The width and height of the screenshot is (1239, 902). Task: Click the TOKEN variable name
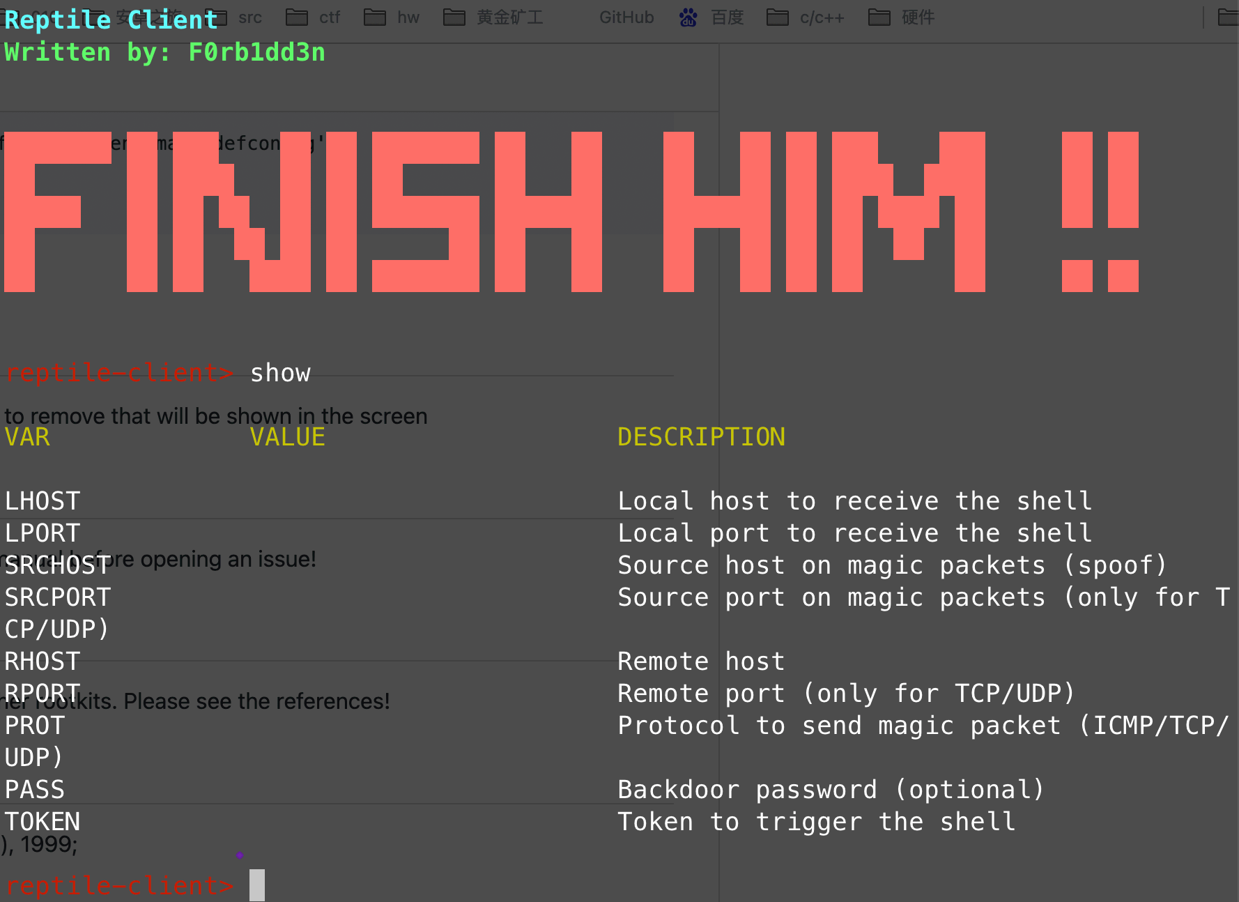point(43,822)
